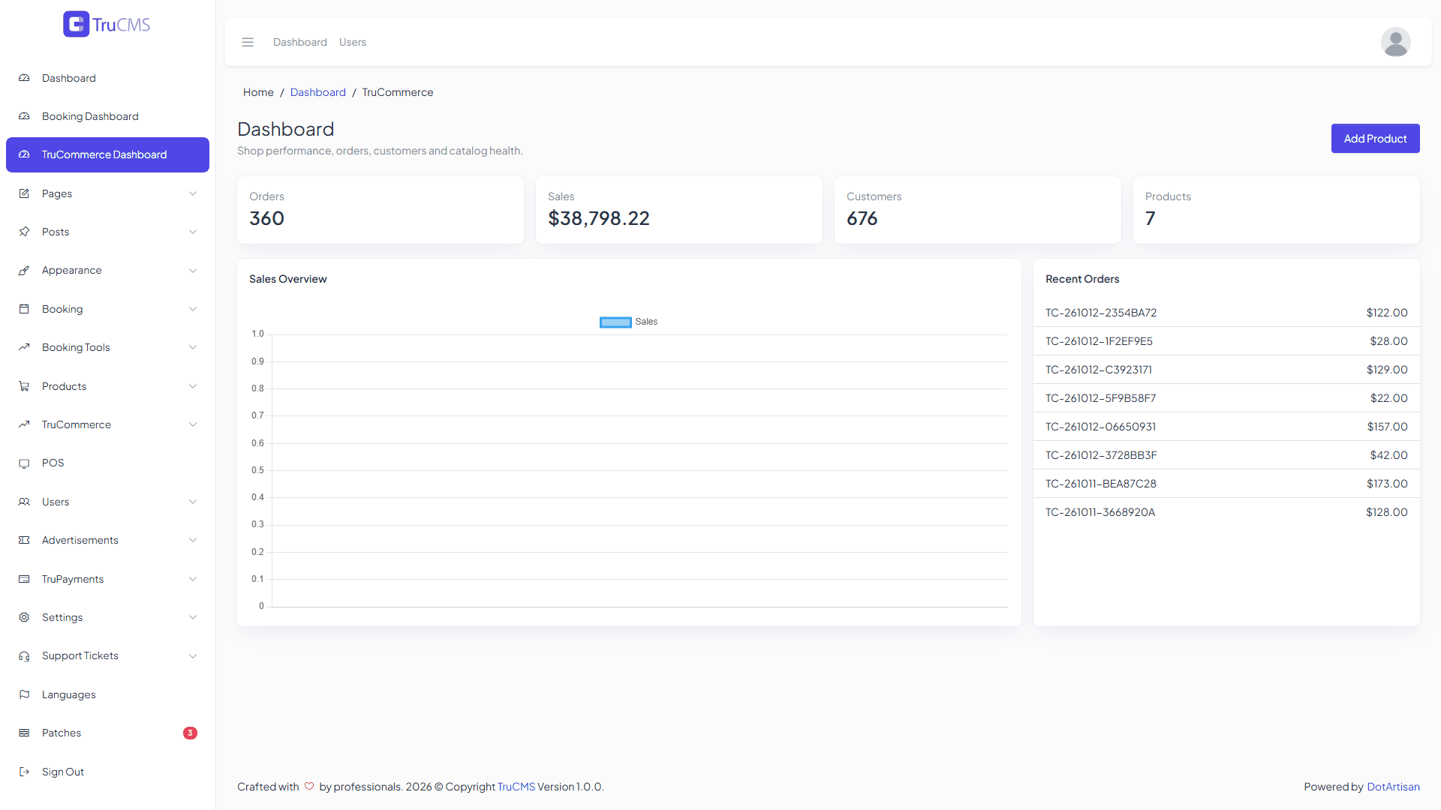Open Booking Dashboard in the sidebar

[x=107, y=116]
